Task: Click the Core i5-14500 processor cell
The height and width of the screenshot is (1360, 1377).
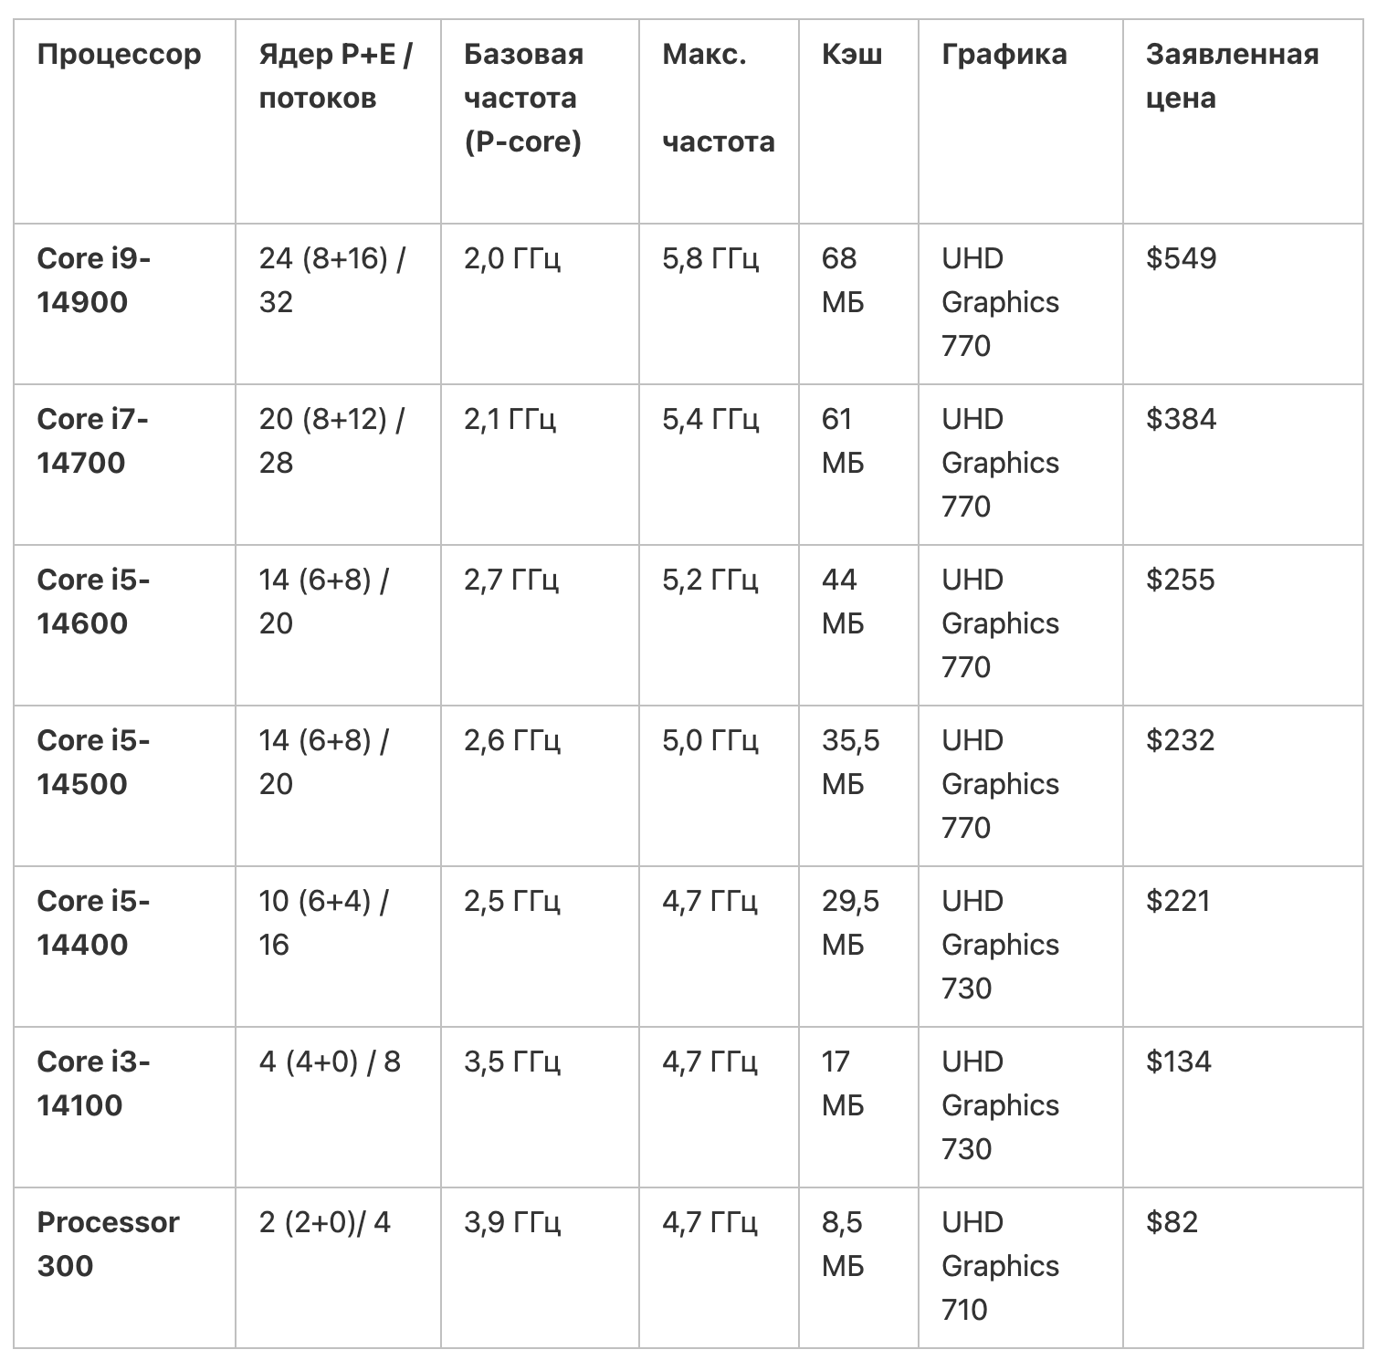Action: (x=93, y=762)
